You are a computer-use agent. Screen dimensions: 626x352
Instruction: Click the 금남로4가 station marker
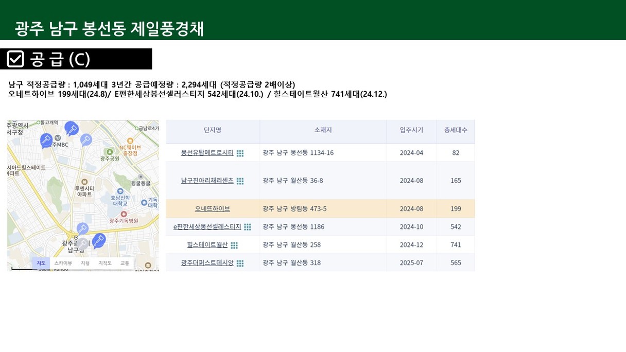[137, 128]
